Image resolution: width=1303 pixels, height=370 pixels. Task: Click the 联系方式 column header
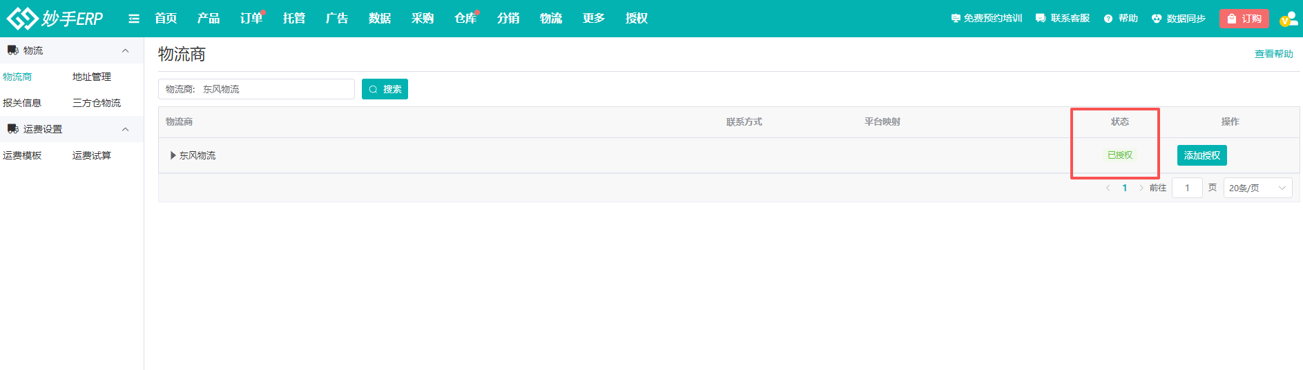coord(744,121)
